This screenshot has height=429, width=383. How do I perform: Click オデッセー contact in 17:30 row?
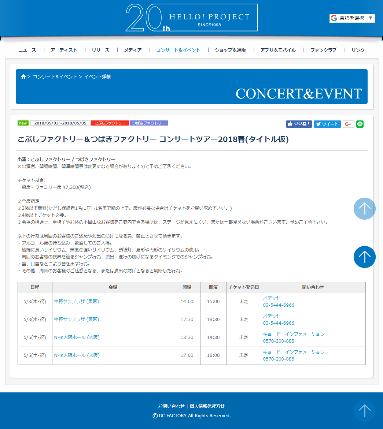[x=274, y=316]
